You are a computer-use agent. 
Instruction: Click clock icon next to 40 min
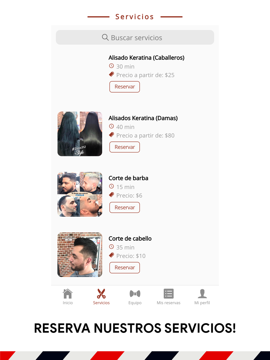[x=112, y=126]
